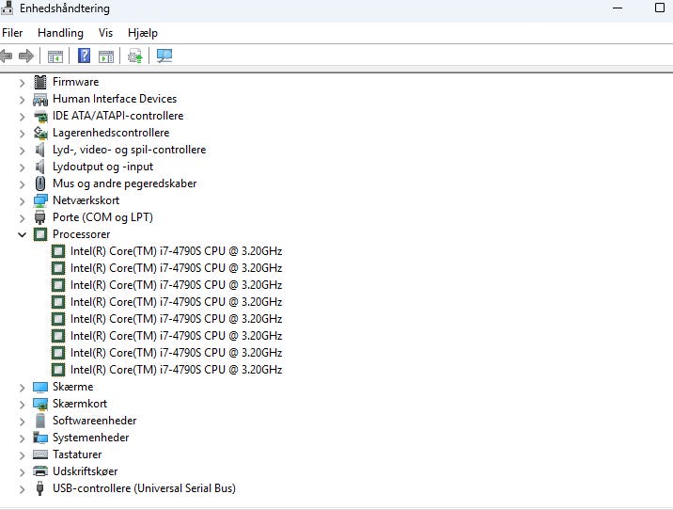
Task: Click the scan for hardware changes icon
Action: pos(164,56)
